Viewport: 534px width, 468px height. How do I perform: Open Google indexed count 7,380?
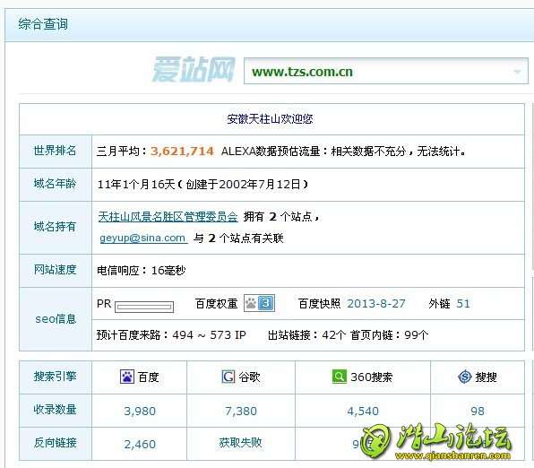[x=241, y=412]
